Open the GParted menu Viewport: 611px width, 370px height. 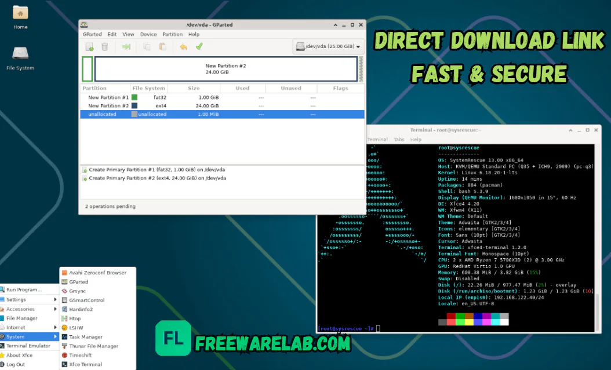(x=92, y=34)
